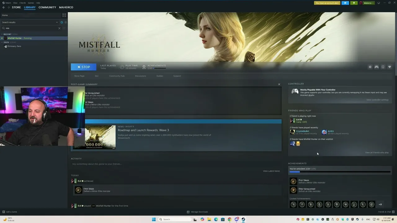Screen dimensions: 397x223
Task: Open the Friends menu
Action: point(23,3)
